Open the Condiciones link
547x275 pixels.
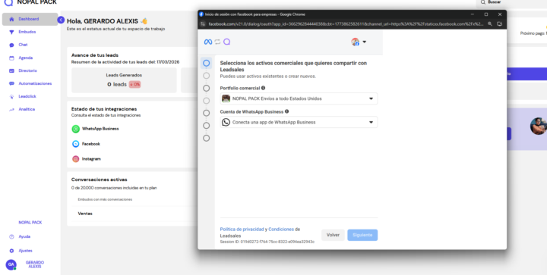[x=281, y=230]
